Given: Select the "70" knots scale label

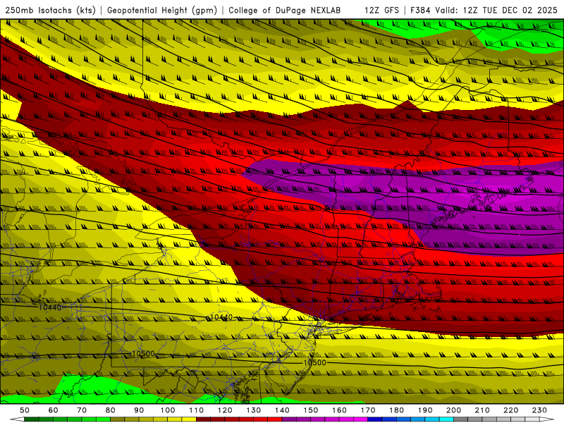Looking at the screenshot, I should point(82,410).
